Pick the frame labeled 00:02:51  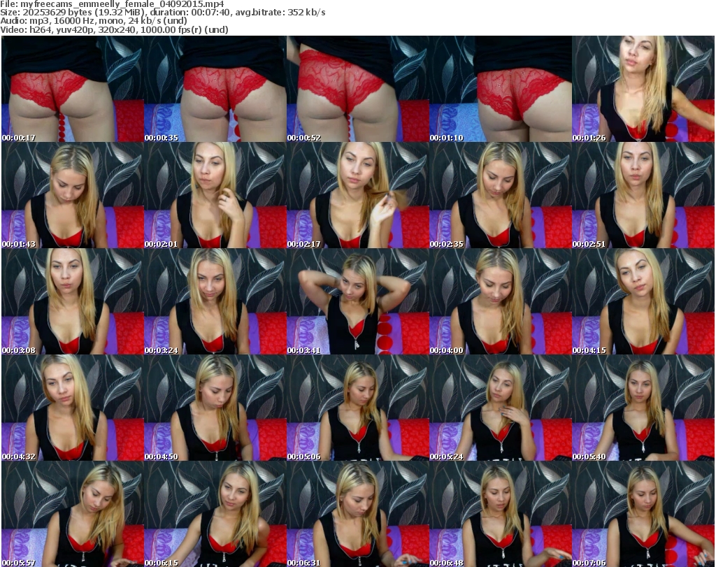tap(643, 195)
